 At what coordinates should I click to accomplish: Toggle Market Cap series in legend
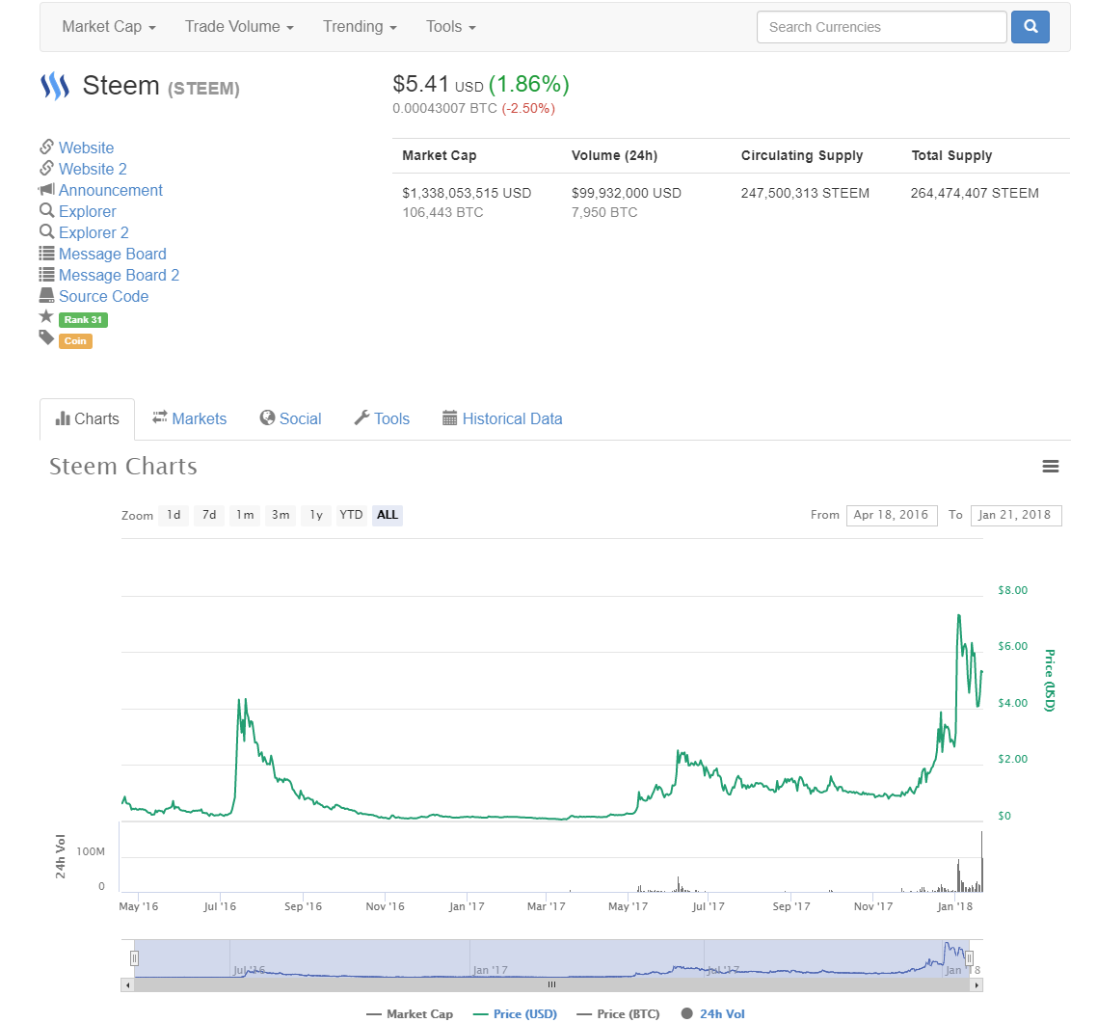pyautogui.click(x=410, y=1014)
